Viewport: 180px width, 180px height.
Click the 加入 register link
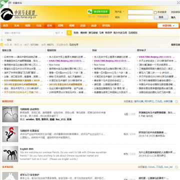pyautogui.click(x=173, y=17)
